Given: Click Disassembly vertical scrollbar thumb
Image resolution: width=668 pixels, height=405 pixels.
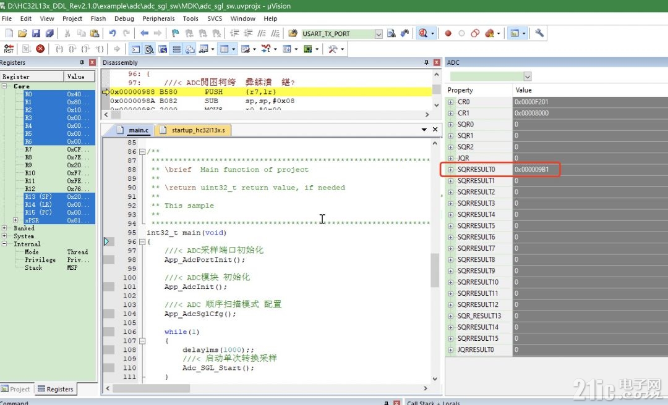Looking at the screenshot, I should (436, 89).
